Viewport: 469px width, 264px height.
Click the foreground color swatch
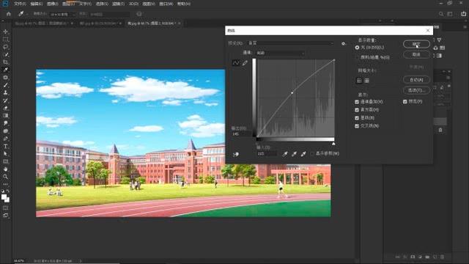(4, 197)
